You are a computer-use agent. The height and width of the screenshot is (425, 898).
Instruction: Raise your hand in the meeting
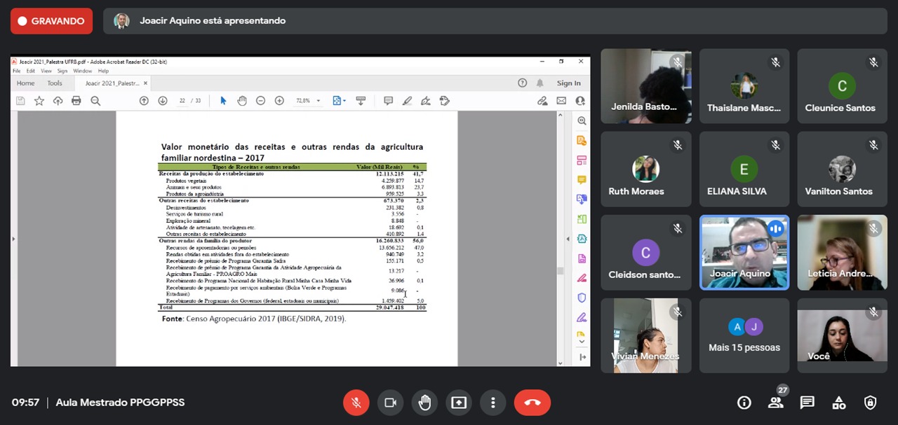(424, 403)
